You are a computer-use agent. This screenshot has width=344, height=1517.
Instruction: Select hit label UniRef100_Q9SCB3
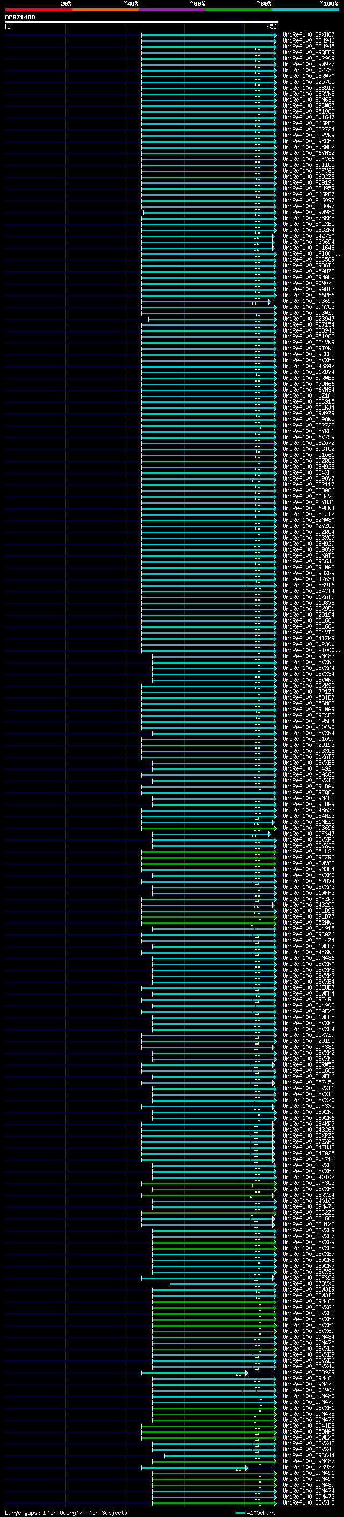click(x=309, y=142)
